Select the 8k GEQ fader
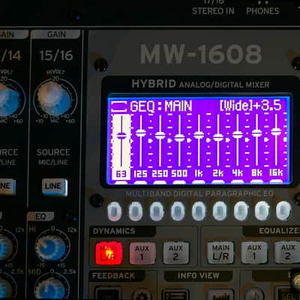Image resolution: width=300 pixels, height=300 pixels. point(256,133)
